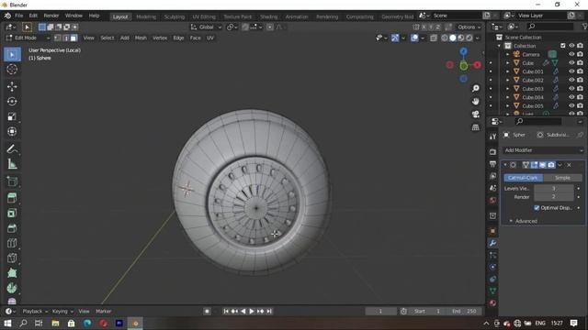Screen dimensions: 588x330
Task: Click the Render levels value field
Action: pyautogui.click(x=553, y=197)
